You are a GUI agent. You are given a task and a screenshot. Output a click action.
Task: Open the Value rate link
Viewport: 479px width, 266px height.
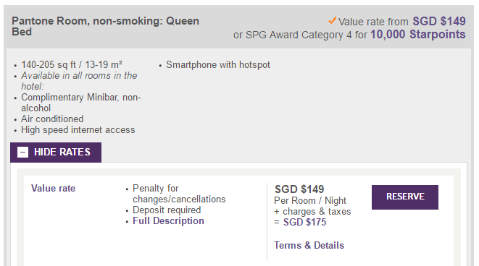point(53,189)
